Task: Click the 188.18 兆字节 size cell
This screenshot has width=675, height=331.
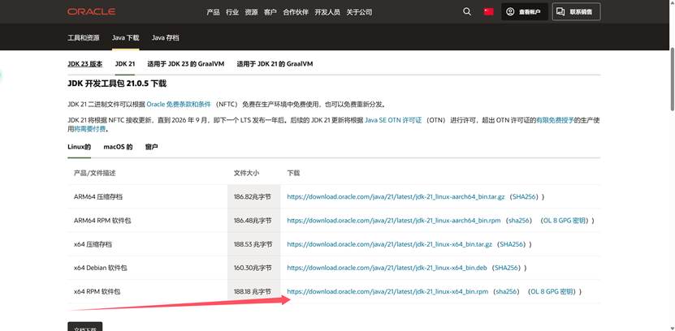Action: pyautogui.click(x=253, y=291)
